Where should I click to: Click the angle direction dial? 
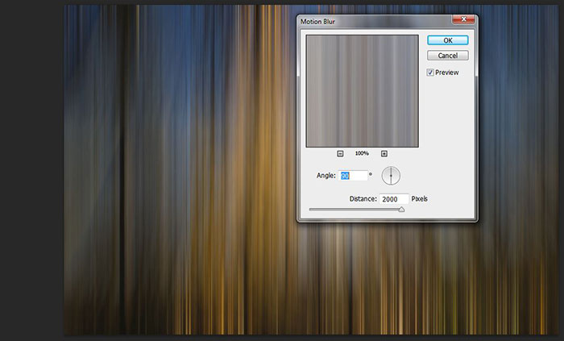391,176
